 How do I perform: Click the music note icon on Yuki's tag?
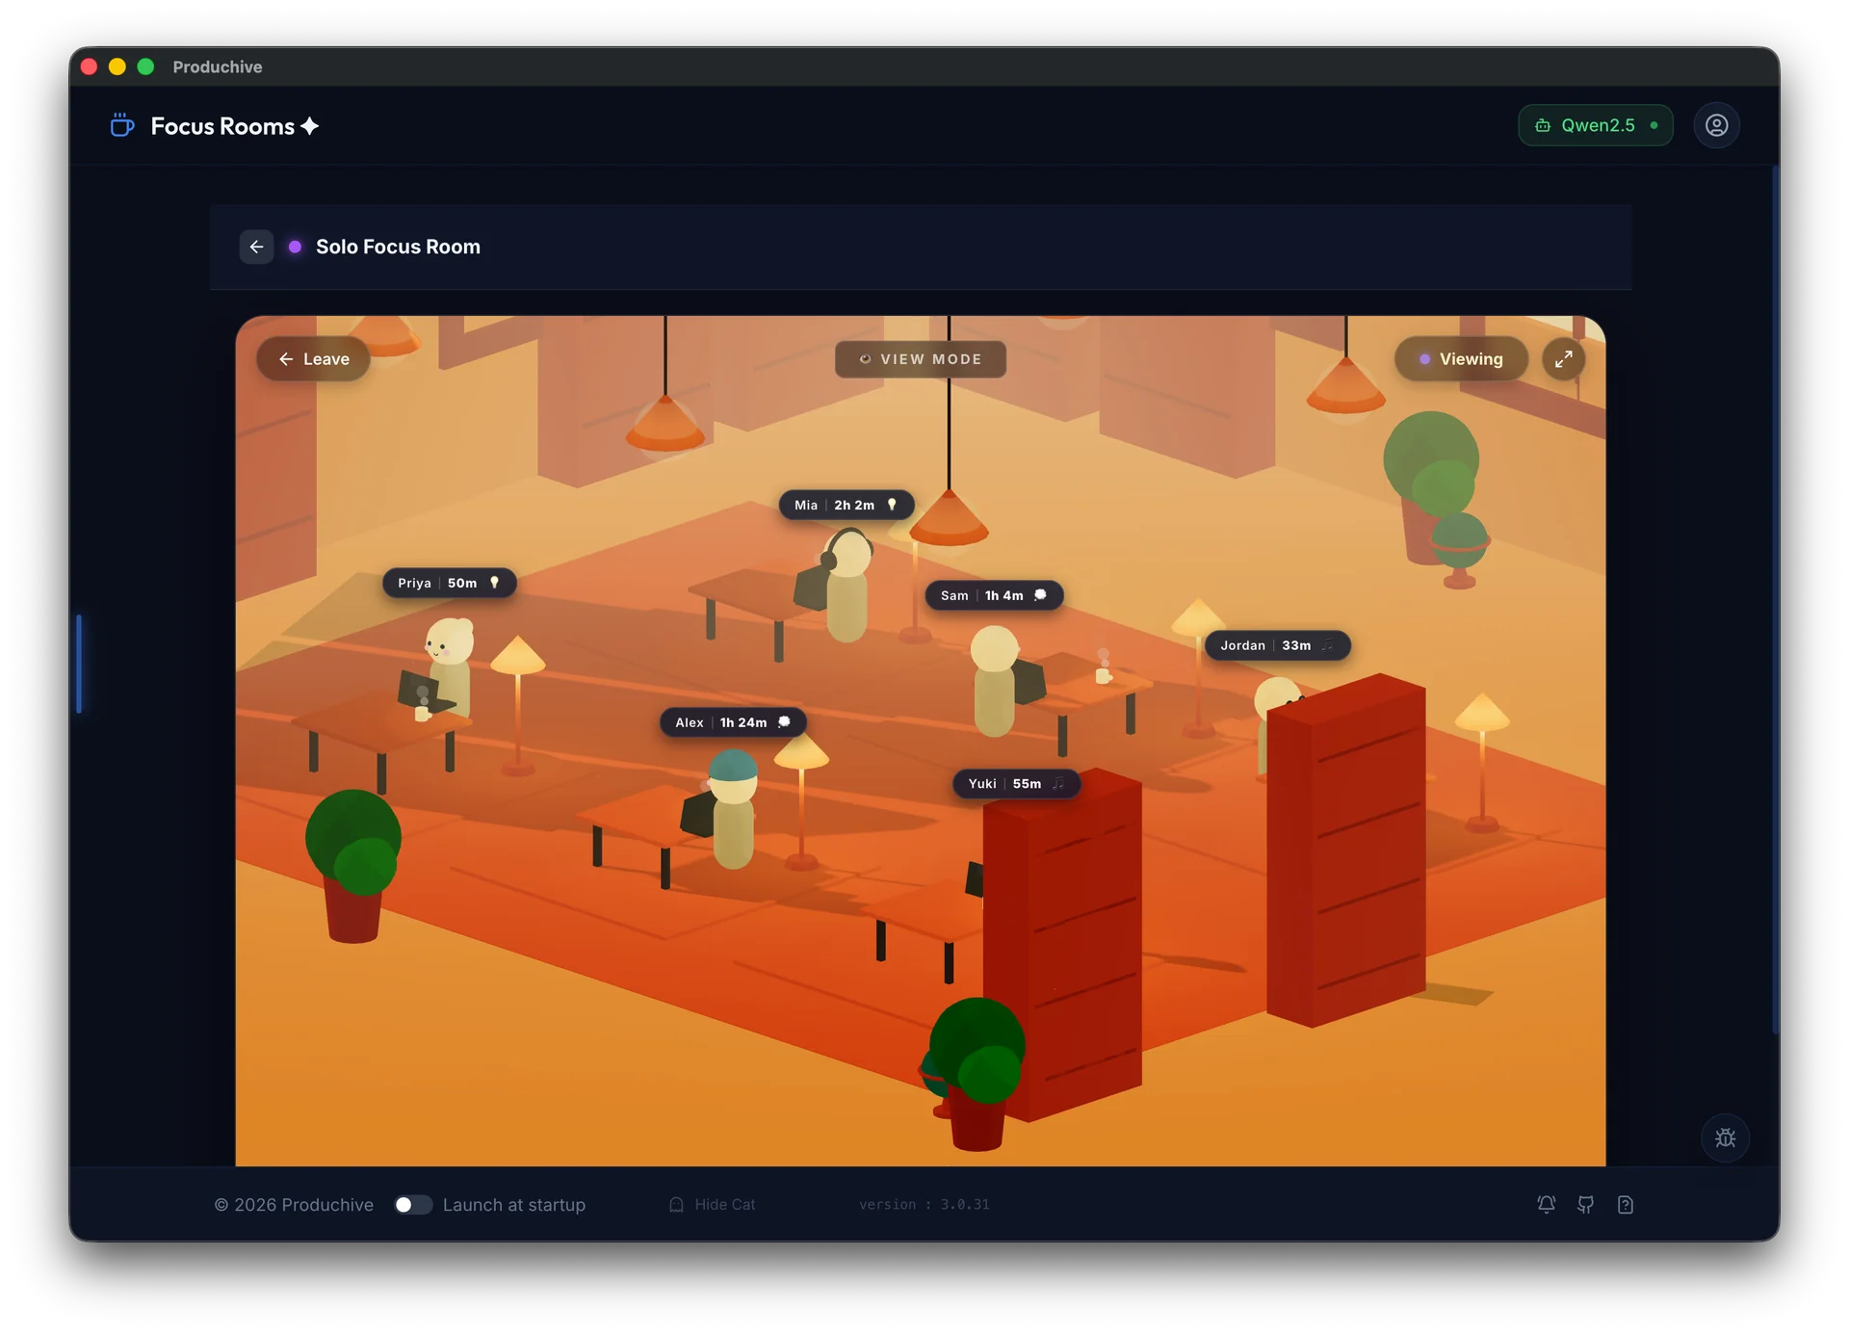[1057, 784]
